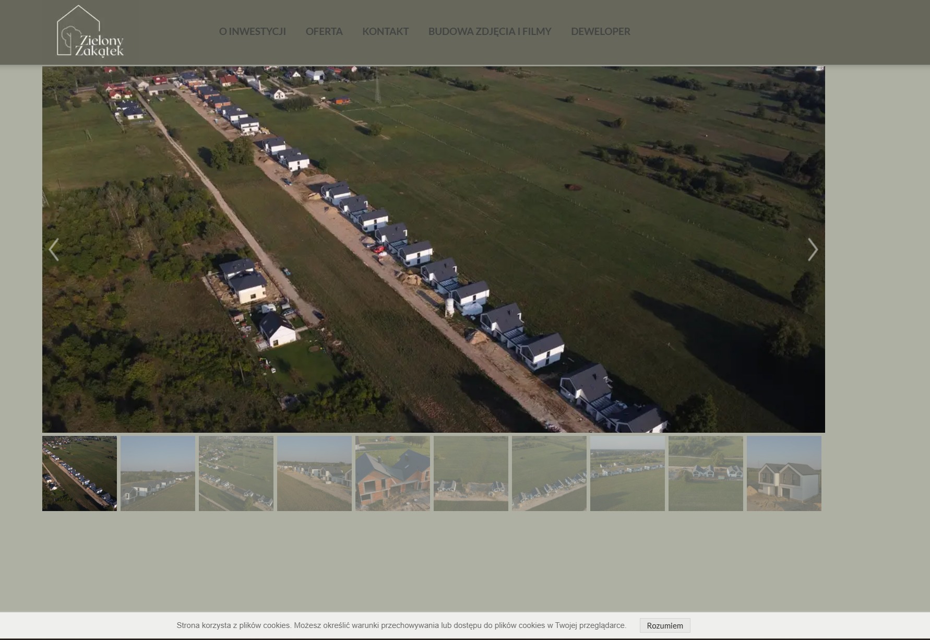Go to previous slide with left arrow
The width and height of the screenshot is (930, 640).
pyautogui.click(x=53, y=250)
